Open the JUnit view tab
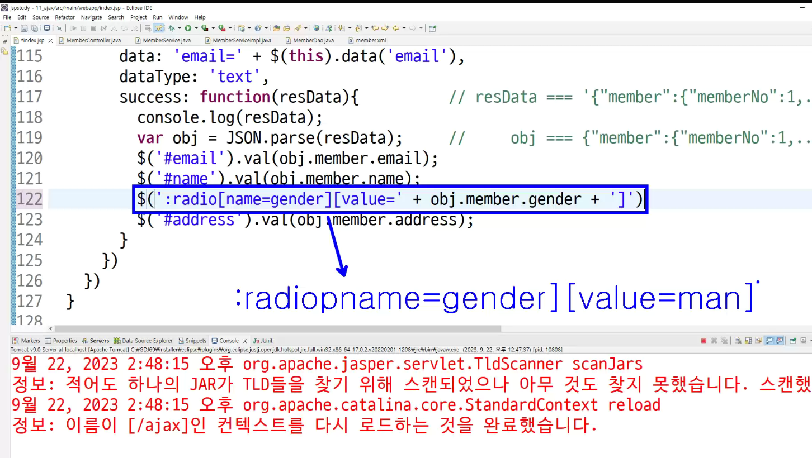The width and height of the screenshot is (812, 458). coord(263,341)
